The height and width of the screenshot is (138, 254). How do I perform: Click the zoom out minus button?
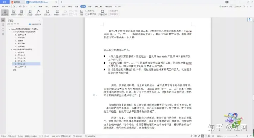click(x=225, y=136)
